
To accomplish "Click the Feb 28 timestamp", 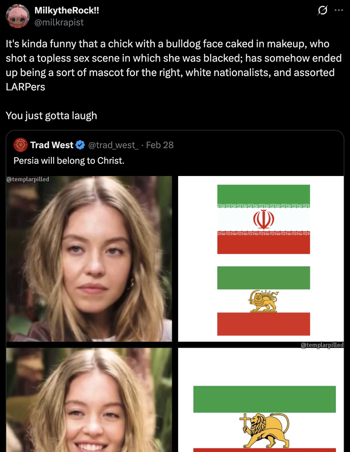I will 160,145.
